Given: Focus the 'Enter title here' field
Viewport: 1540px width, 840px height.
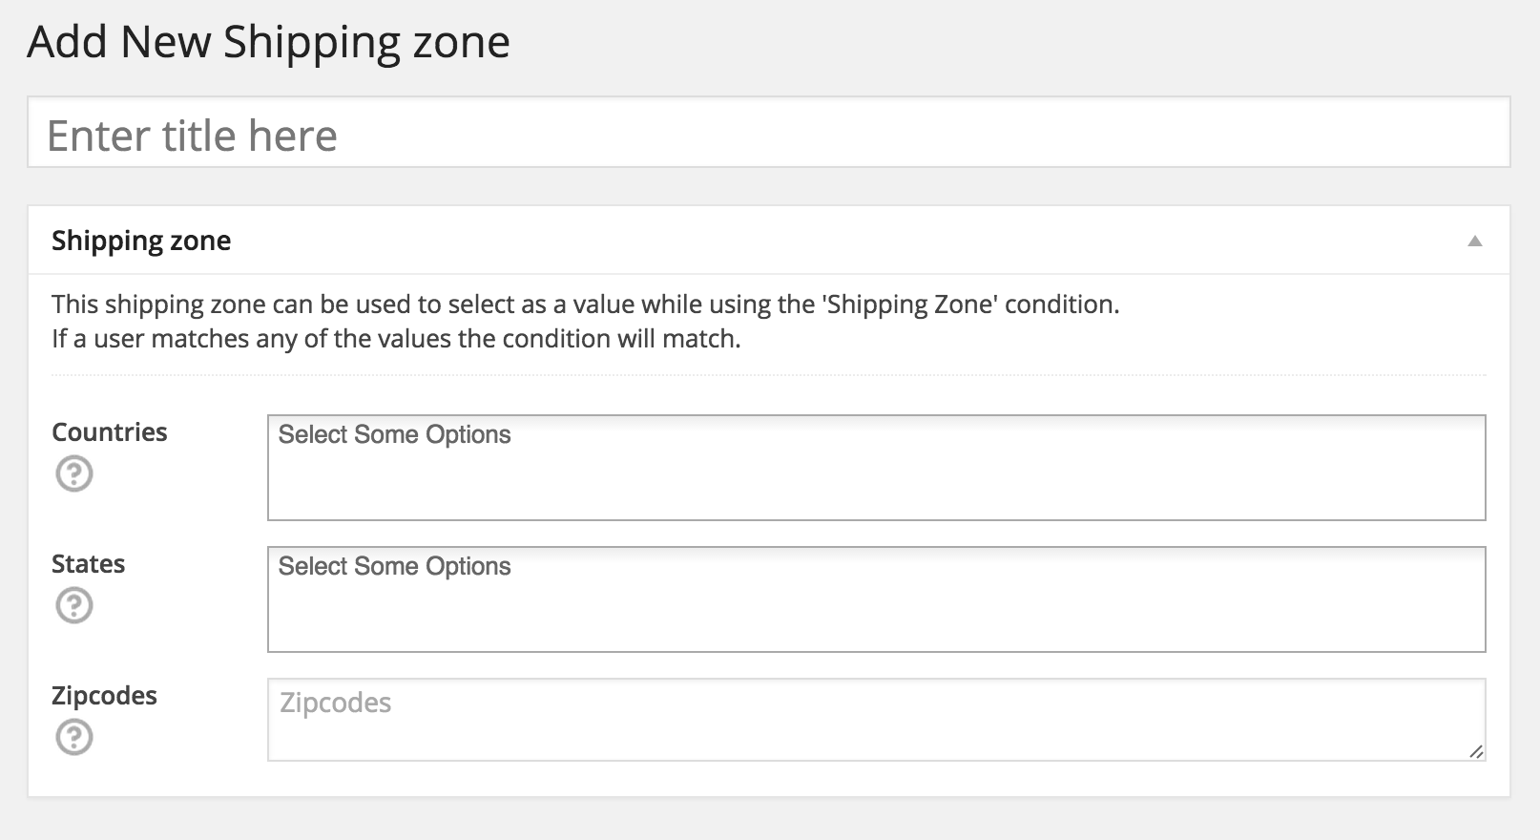Looking at the screenshot, I should coord(769,133).
